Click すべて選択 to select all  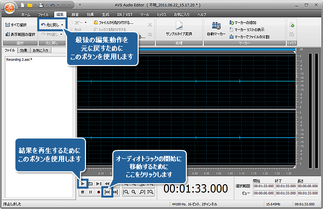click(x=16, y=25)
